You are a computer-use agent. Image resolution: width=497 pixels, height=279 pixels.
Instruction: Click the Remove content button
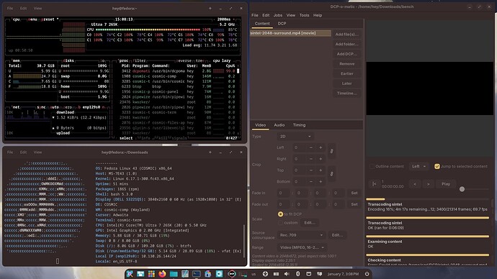point(346,63)
